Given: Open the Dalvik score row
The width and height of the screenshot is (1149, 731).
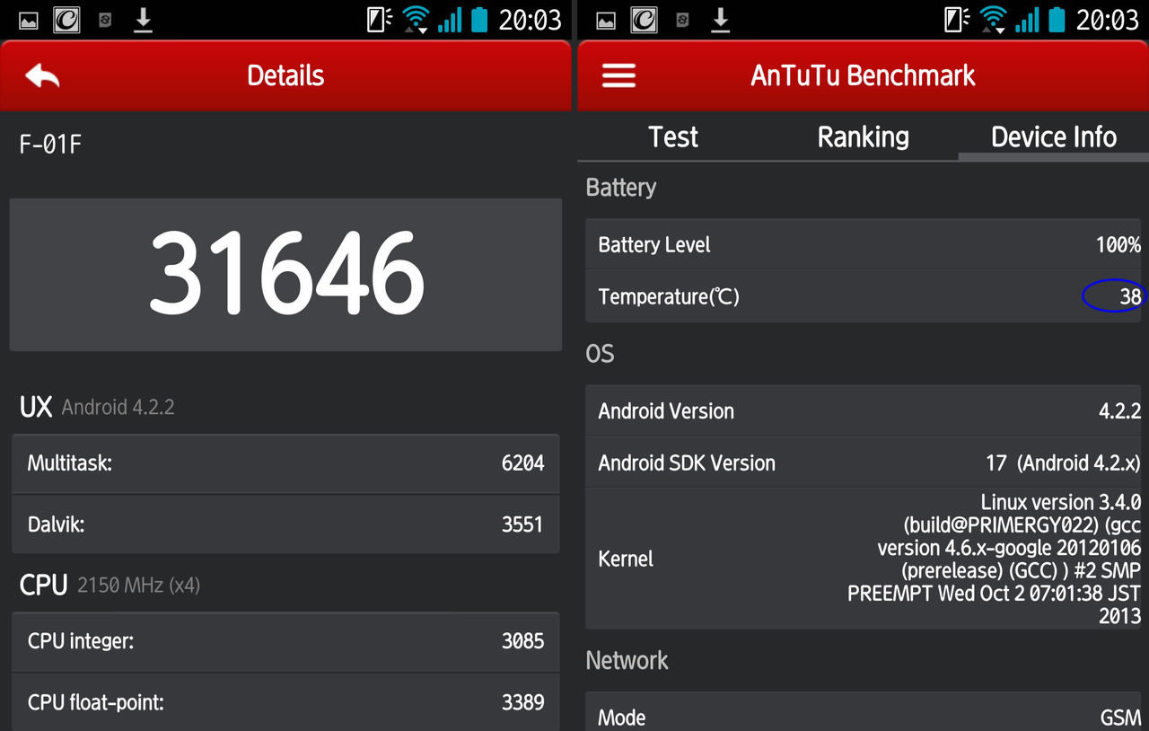Looking at the screenshot, I should [x=285, y=524].
